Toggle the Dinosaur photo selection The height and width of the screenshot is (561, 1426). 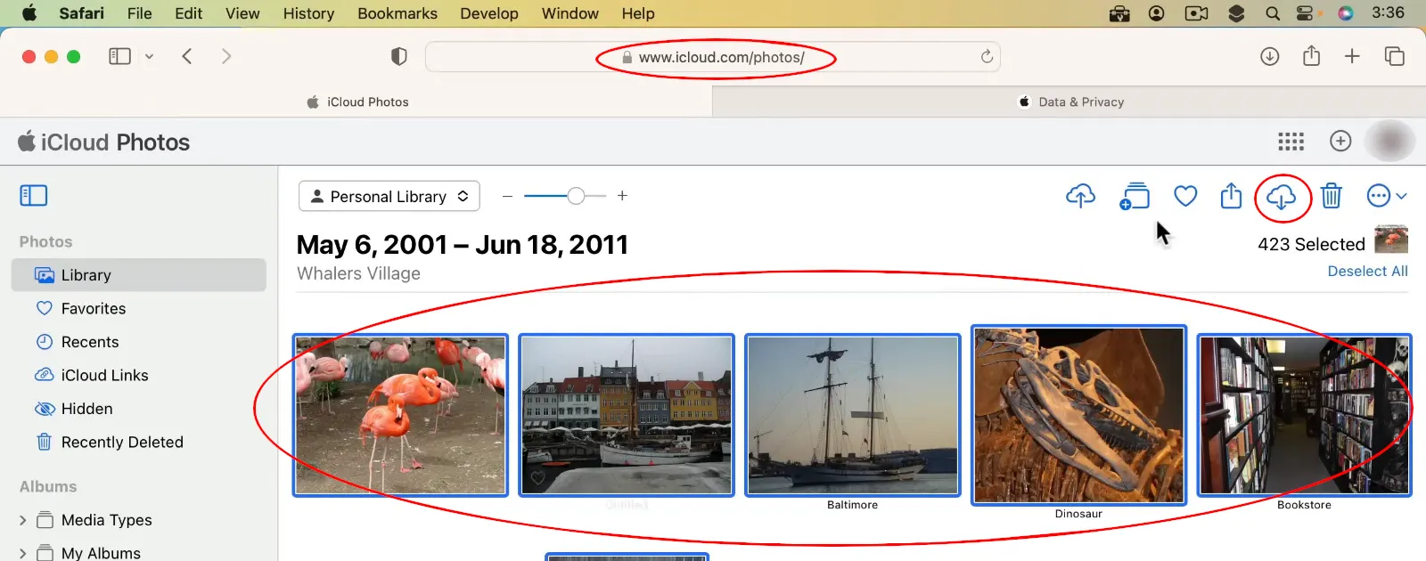click(1078, 415)
